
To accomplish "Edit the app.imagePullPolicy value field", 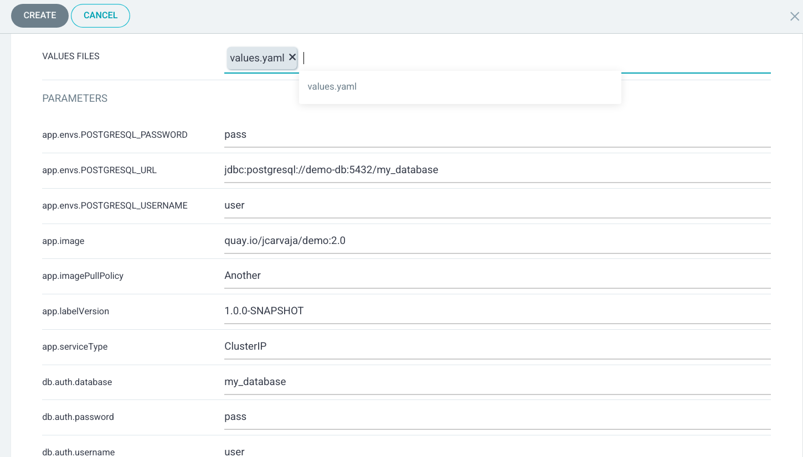I will click(497, 276).
